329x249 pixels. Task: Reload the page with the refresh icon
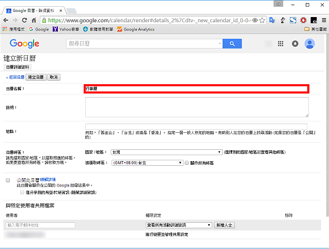[25, 20]
